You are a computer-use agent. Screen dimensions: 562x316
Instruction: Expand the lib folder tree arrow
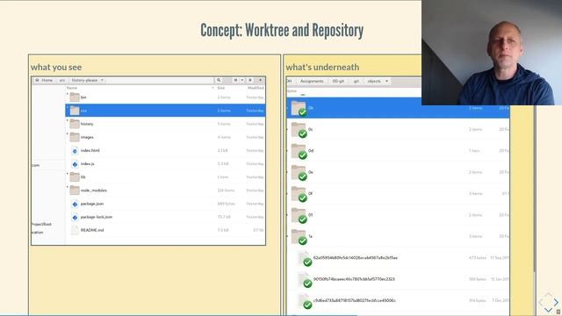tap(68, 174)
